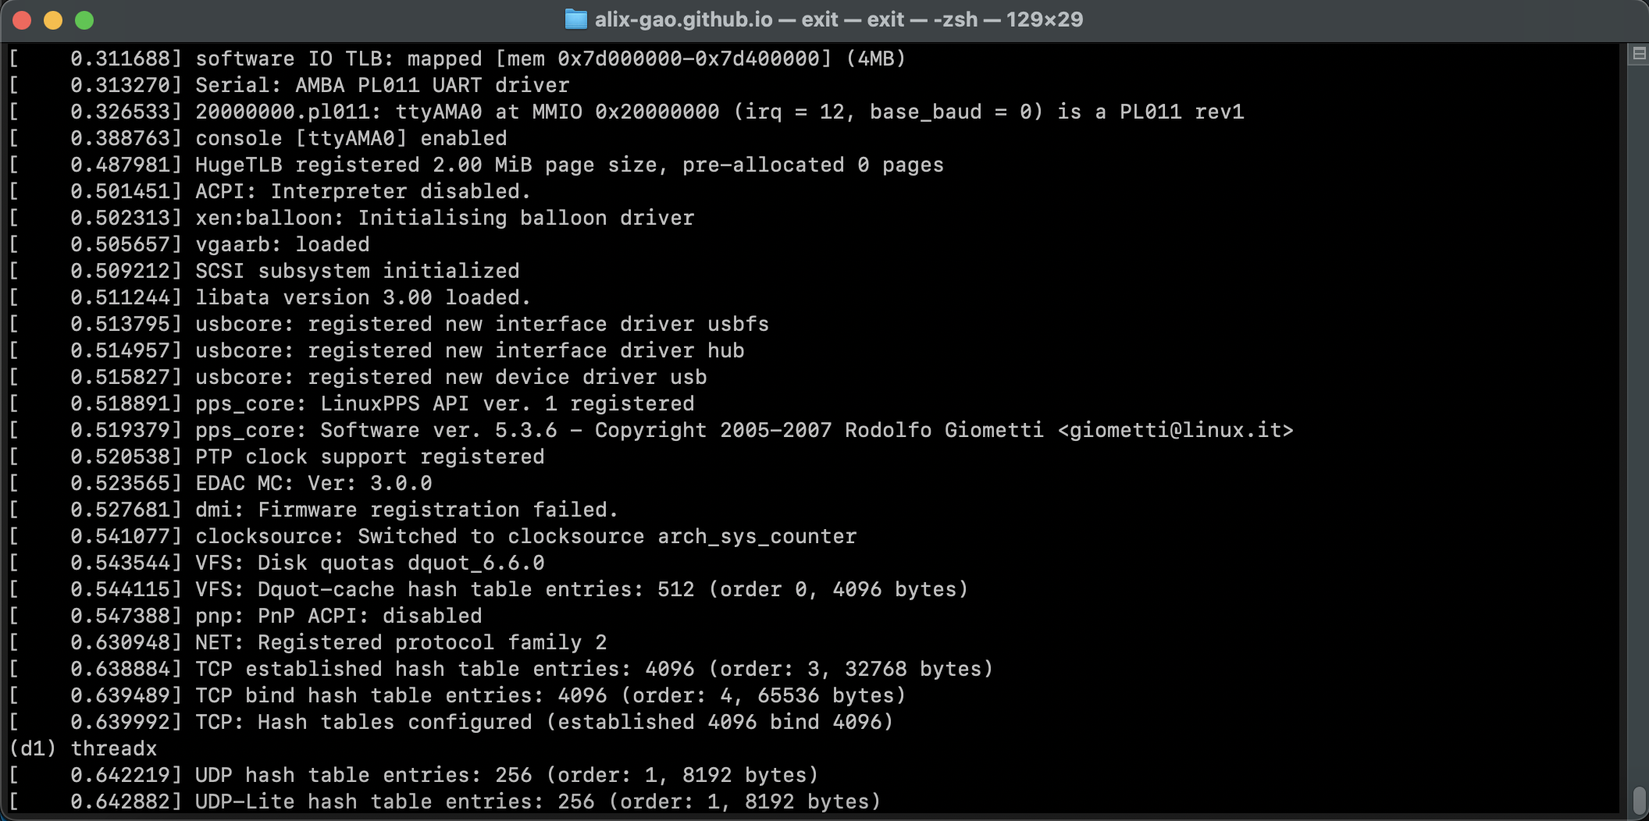Click the 'clocksource: Switched to clocksource' line
Screen dimensions: 1649x821
pos(433,536)
